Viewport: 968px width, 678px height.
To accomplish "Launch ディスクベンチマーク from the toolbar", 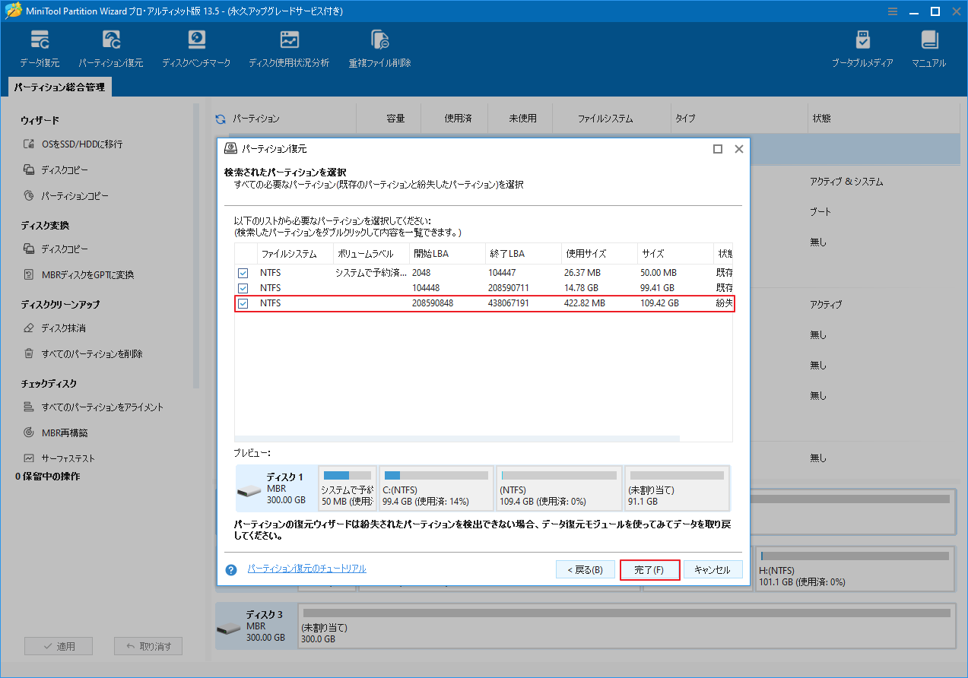I will (x=196, y=47).
